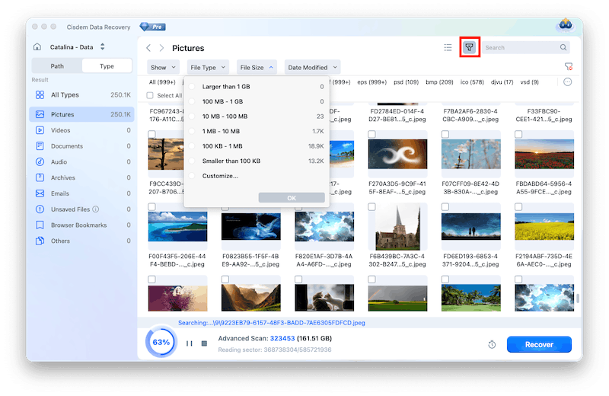The image size is (609, 396).
Task: Click the Pro diamond badge
Action: [153, 27]
